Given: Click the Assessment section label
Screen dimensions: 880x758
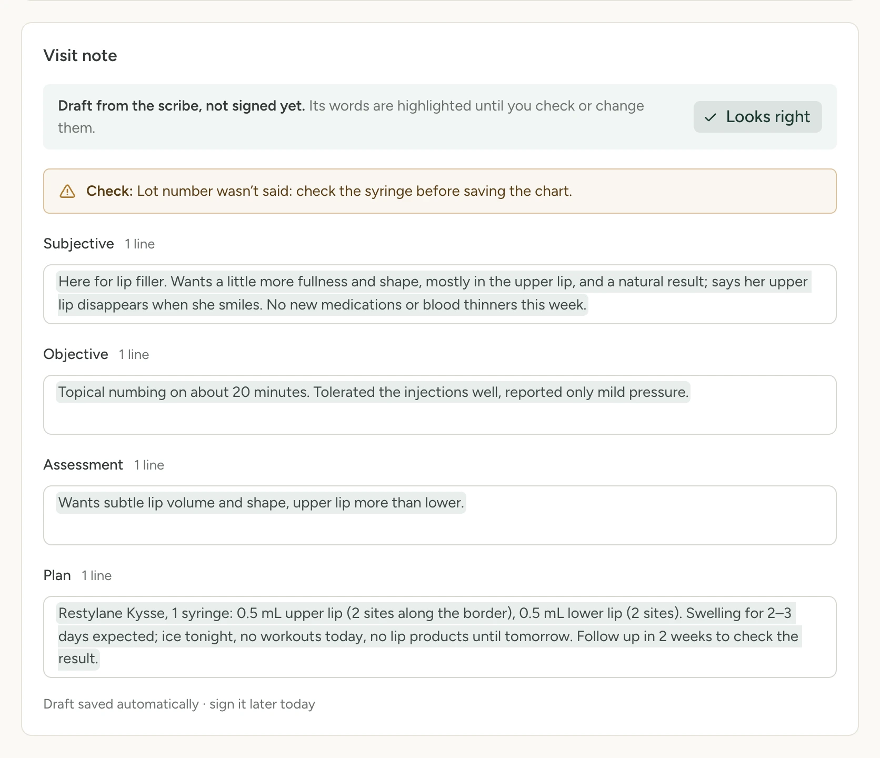Looking at the screenshot, I should pyautogui.click(x=83, y=465).
